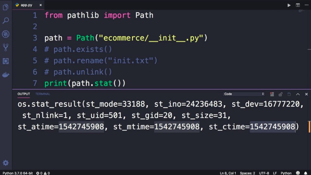This screenshot has height=175, width=311.
Task: Open the Explorer files view
Action: pyautogui.click(x=6, y=7)
